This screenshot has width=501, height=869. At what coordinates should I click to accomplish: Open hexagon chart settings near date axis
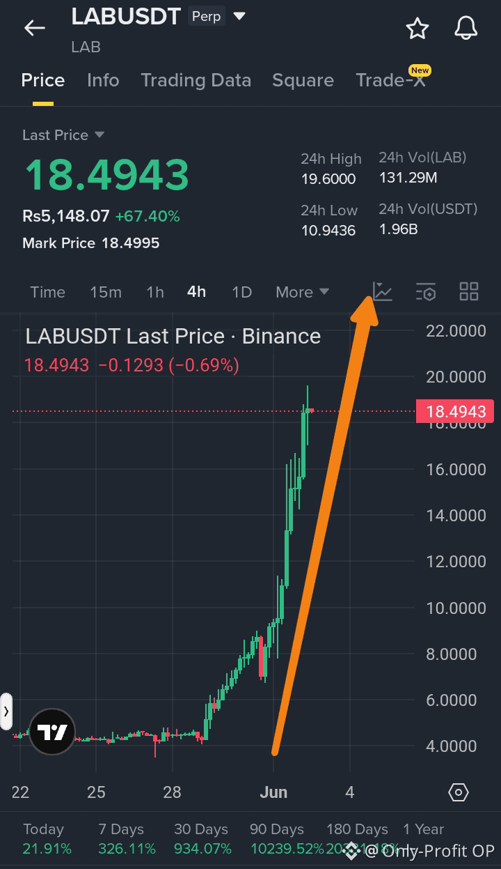coord(459,792)
